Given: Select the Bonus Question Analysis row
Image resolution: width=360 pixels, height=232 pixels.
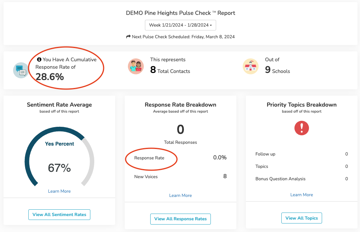Looking at the screenshot, I should (x=281, y=179).
